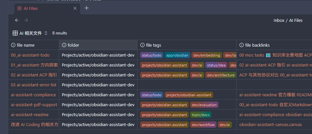Viewport: 312px width, 134px height.
Task: Click the file name column header
Action: pos(34,45)
